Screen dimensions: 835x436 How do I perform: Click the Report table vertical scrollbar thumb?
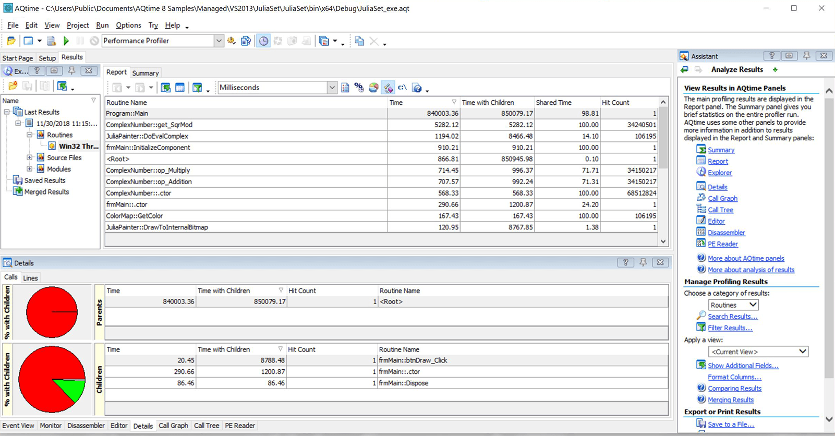[x=663, y=137]
